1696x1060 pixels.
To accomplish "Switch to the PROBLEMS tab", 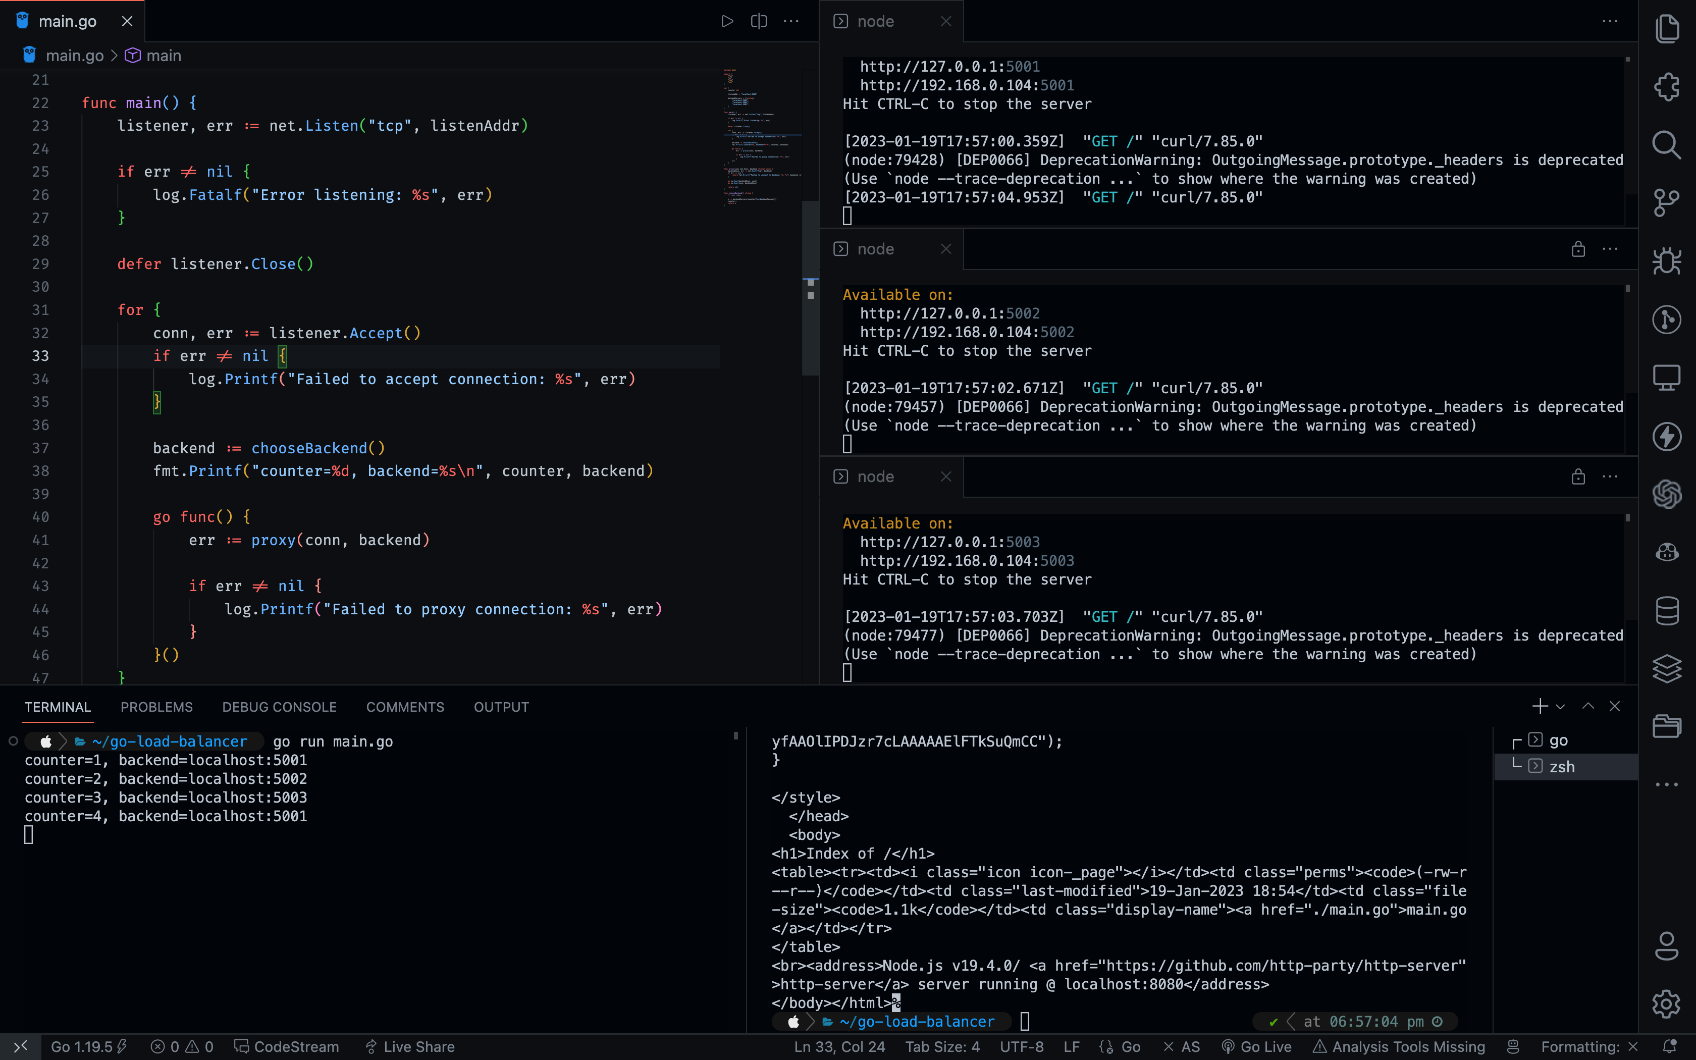I will click(156, 707).
